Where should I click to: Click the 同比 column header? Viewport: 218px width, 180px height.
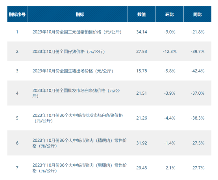tap(198, 14)
